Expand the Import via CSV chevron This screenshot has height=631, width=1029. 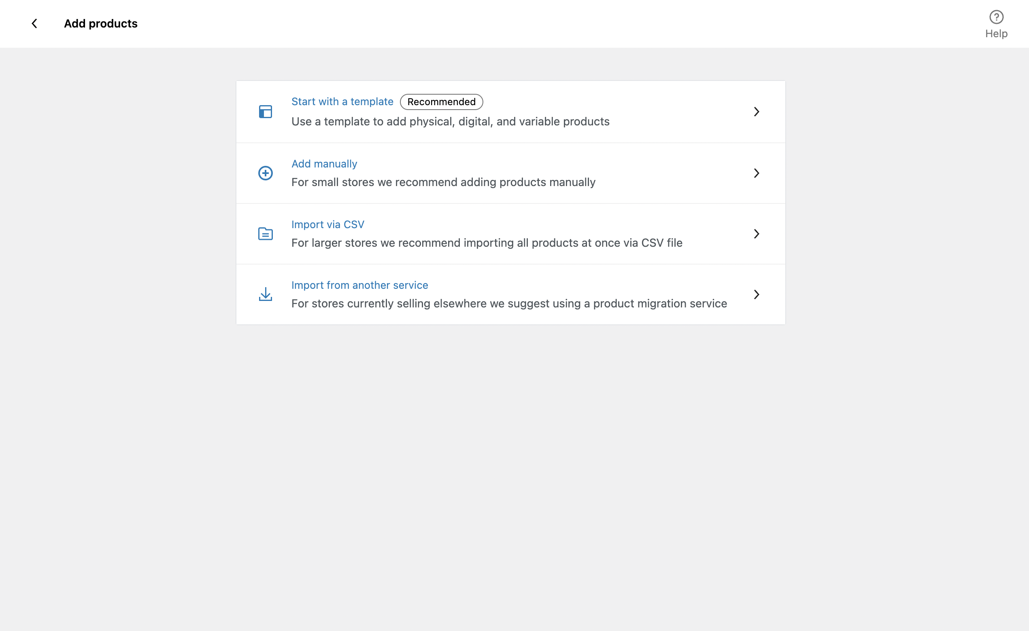(756, 234)
